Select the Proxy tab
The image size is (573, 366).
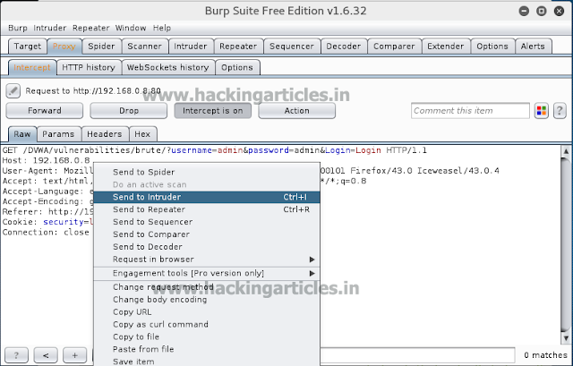coord(64,47)
